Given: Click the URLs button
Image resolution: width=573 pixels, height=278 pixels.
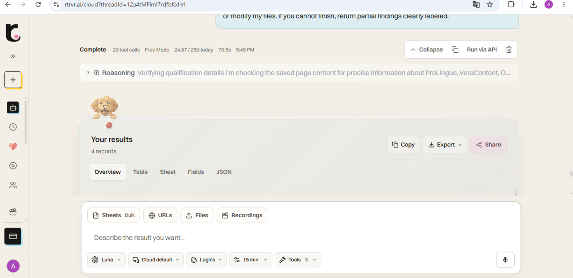Looking at the screenshot, I should pos(160,215).
